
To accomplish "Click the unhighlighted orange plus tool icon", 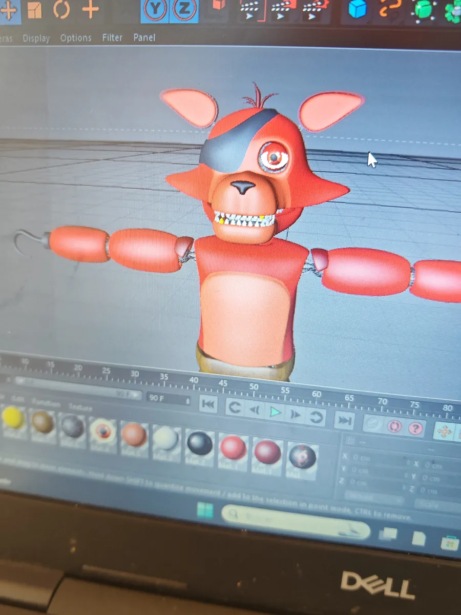I will (90, 10).
